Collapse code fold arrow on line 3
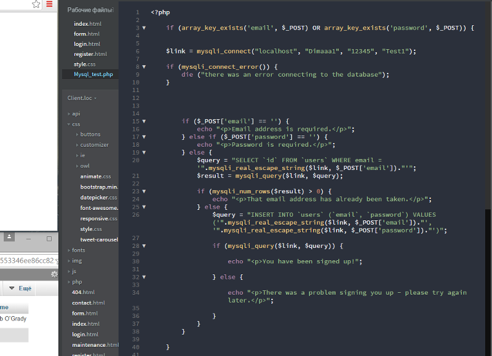The height and width of the screenshot is (356, 492). 144,28
